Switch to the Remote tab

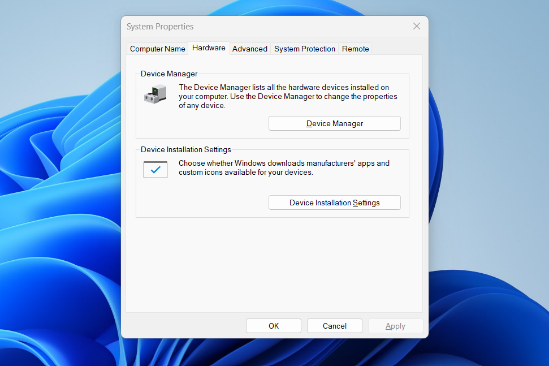tap(356, 49)
